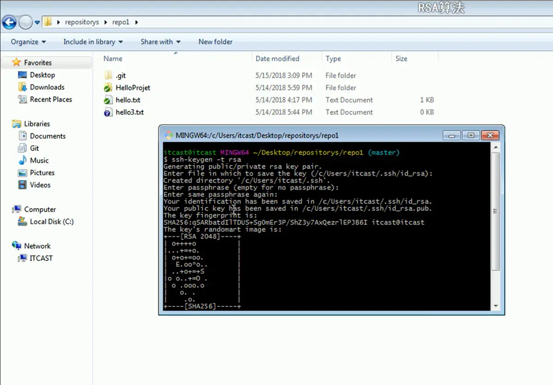553x385 pixels.
Task: Close the MINGW64 terminal window
Action: coord(490,135)
